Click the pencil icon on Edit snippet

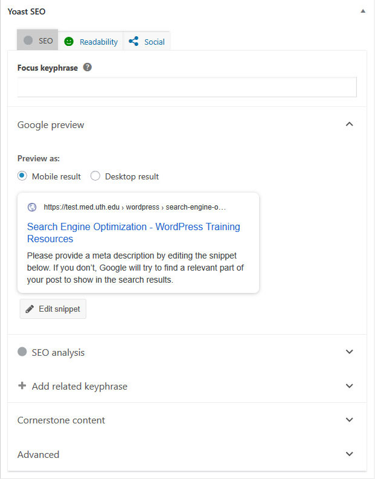(30, 309)
